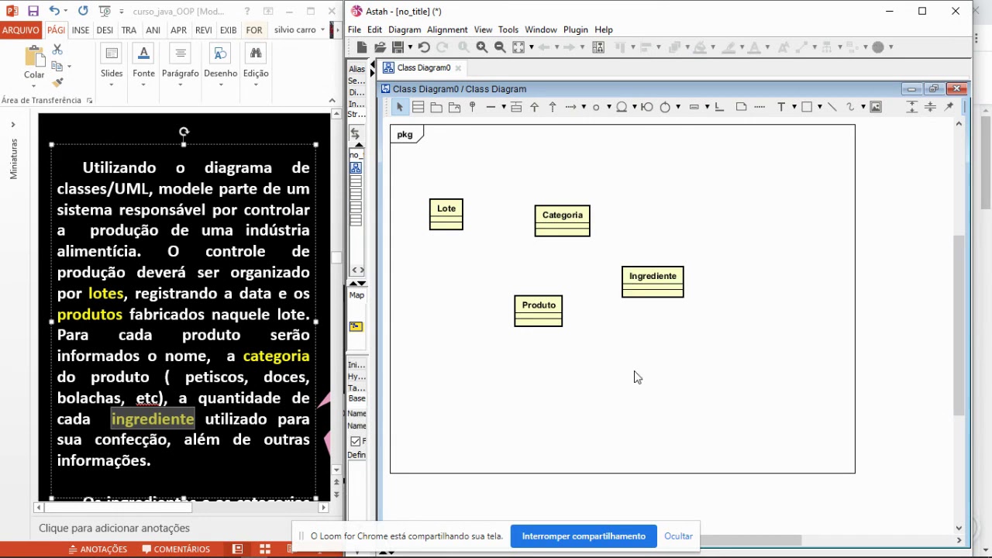Switch to slide sorter view in PowerPoint
The width and height of the screenshot is (992, 558).
265,549
